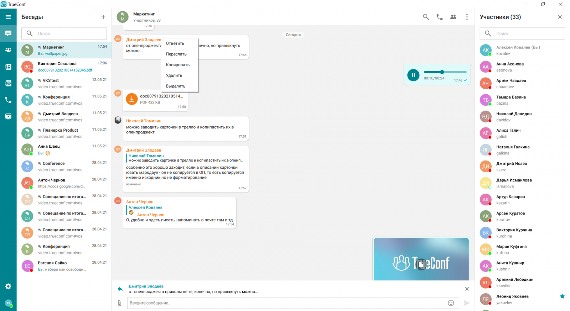Open the hamburger main menu
The height and width of the screenshot is (311, 570).
[8, 17]
